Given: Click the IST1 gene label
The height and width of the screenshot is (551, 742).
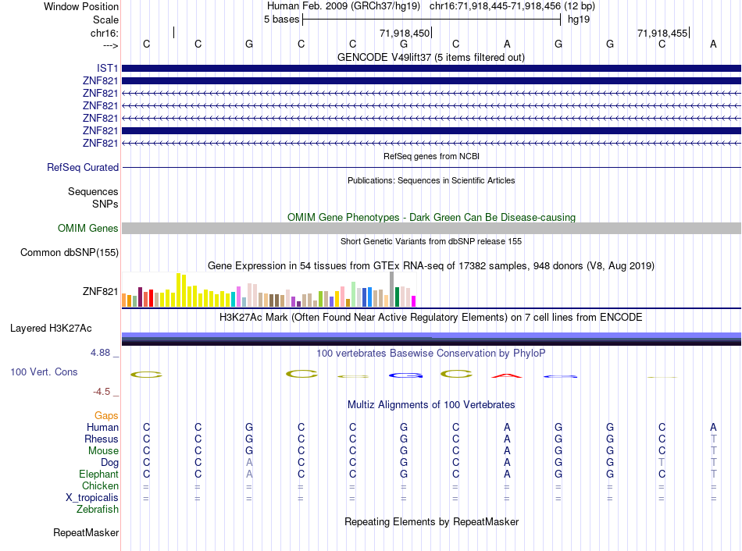Looking at the screenshot, I should point(107,68).
